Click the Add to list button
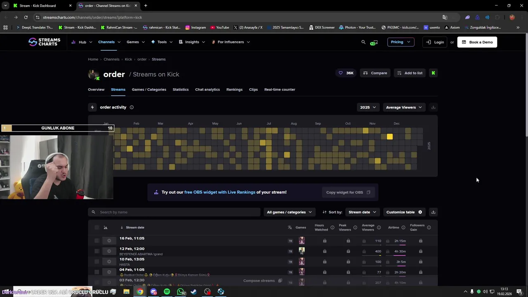The image size is (528, 297). [410, 73]
